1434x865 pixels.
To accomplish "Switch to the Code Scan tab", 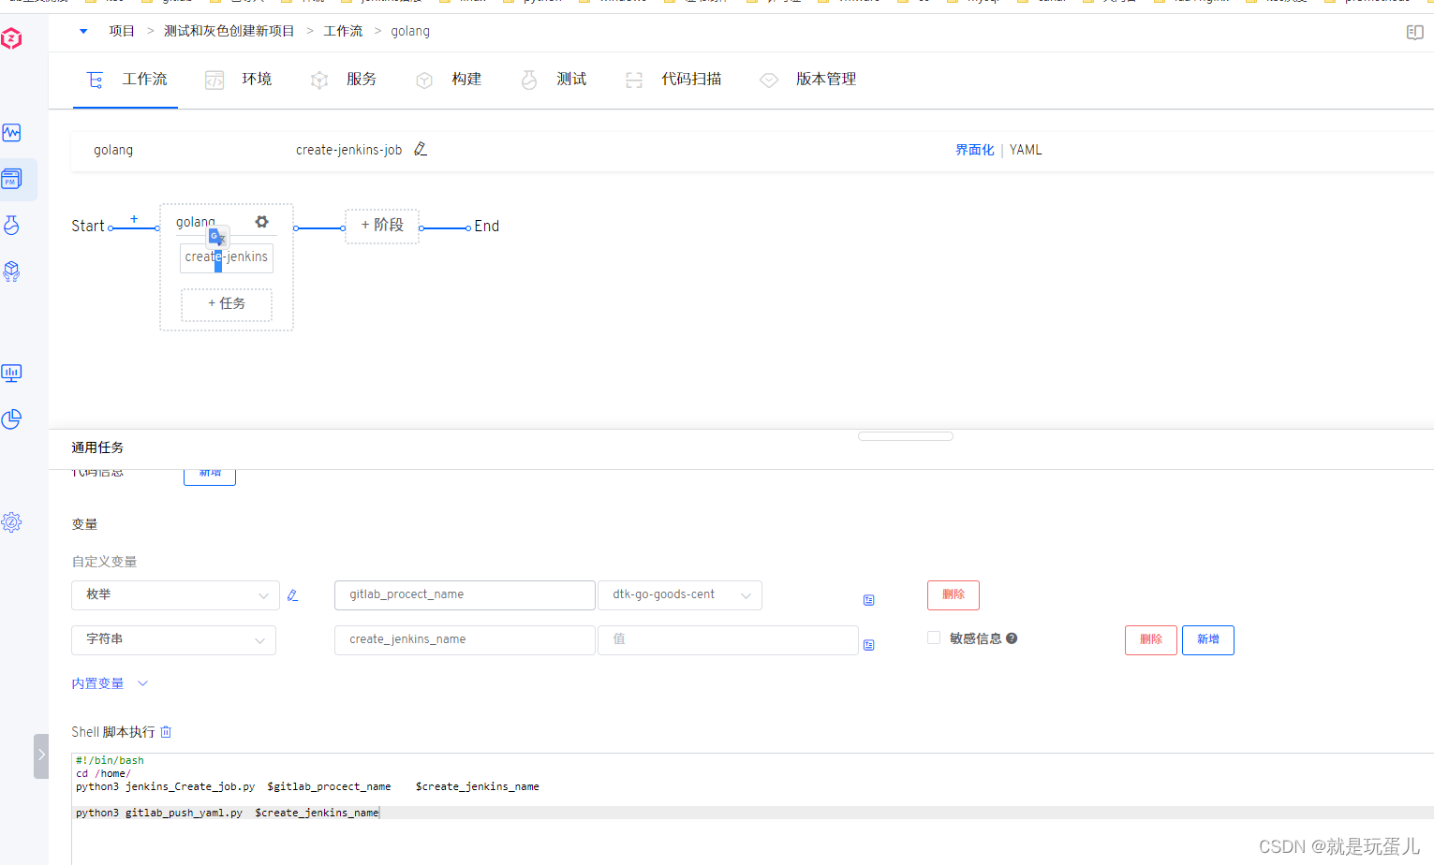I will click(673, 80).
